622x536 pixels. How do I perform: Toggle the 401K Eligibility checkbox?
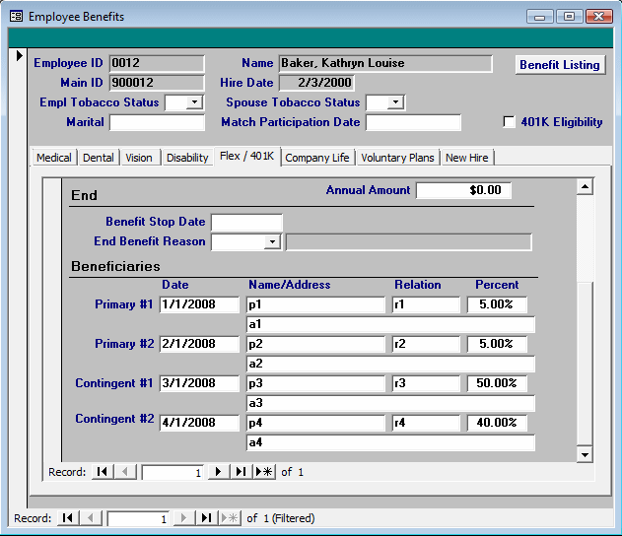tap(509, 122)
